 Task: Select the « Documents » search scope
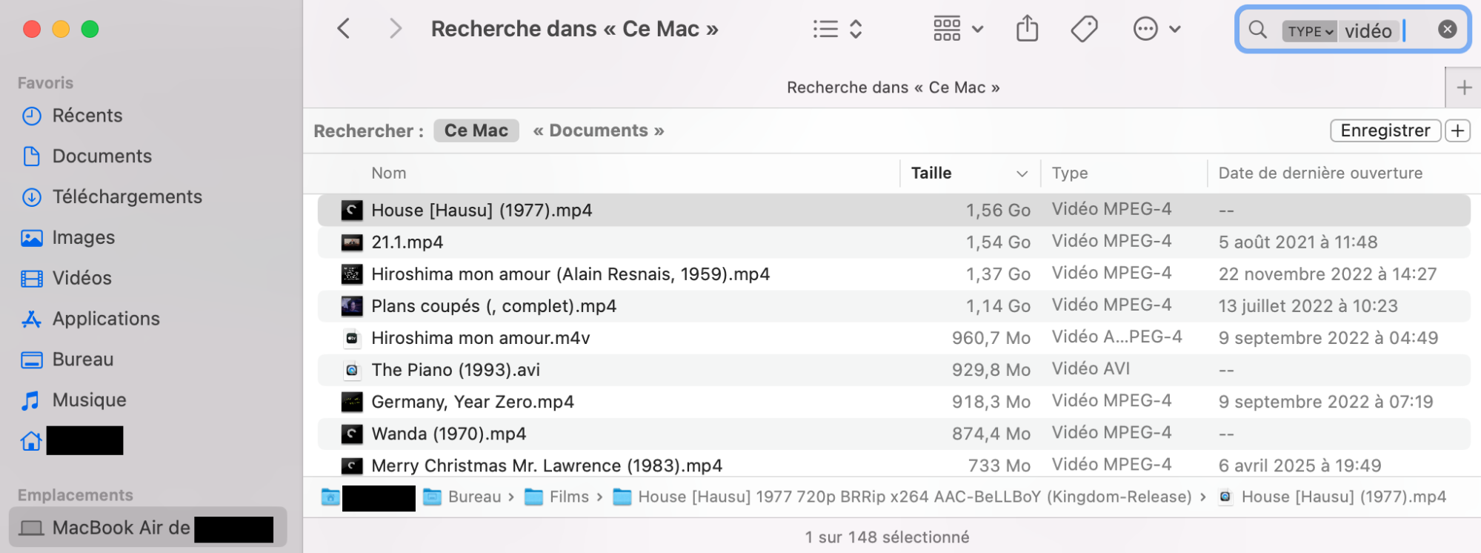(x=598, y=130)
